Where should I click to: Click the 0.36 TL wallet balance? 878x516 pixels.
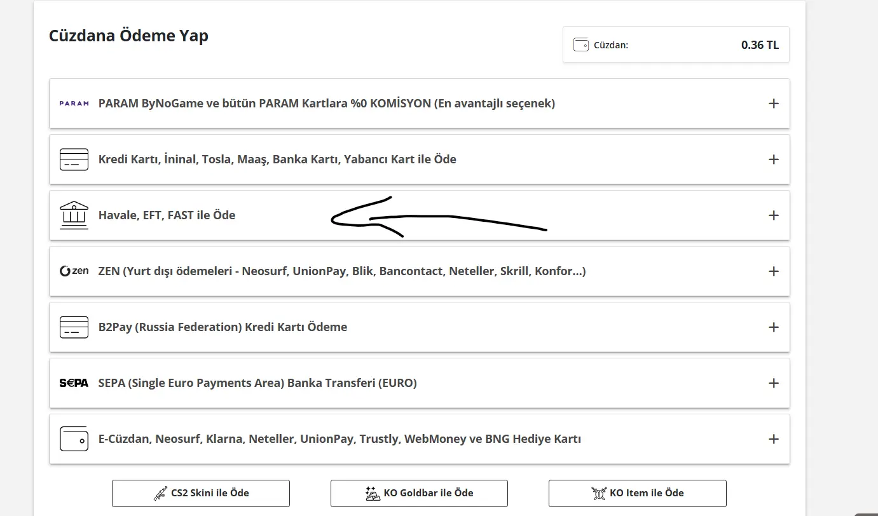click(x=760, y=45)
